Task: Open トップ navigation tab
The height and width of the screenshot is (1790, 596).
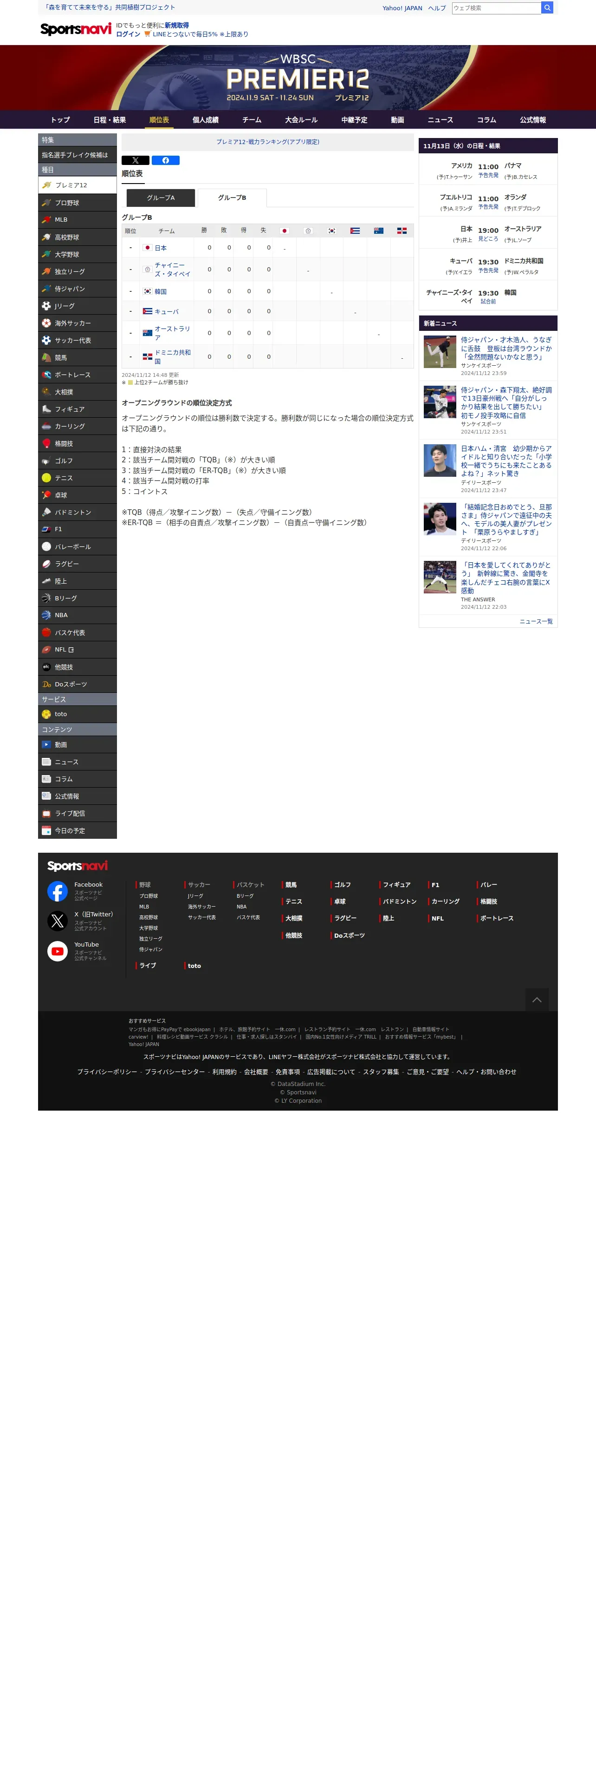Action: tap(60, 119)
